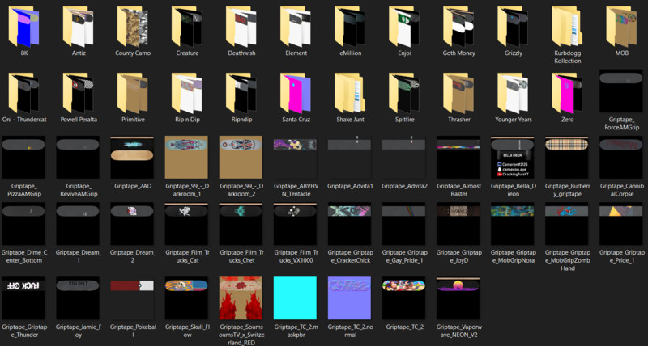The width and height of the screenshot is (648, 346).
Task: Select the Griptape_Dream_1 thumbnail
Action: pyautogui.click(x=78, y=224)
